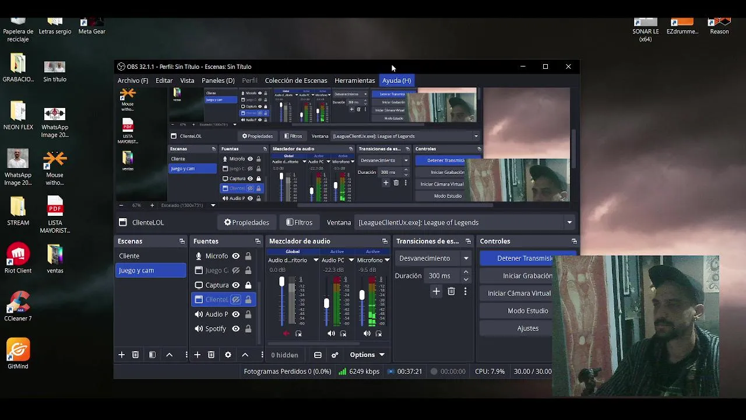This screenshot has width=746, height=420.
Task: Move source up with Fuentes arrow icon
Action: pos(245,355)
